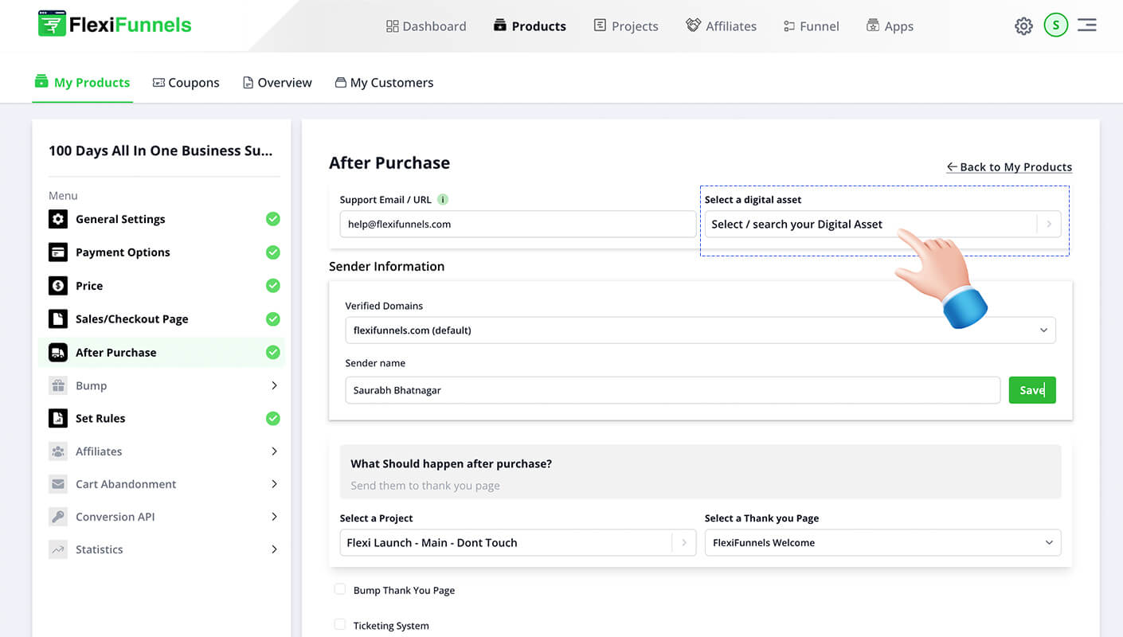1123x637 pixels.
Task: Open the Select a Thank you Page dropdown
Action: pyautogui.click(x=882, y=543)
